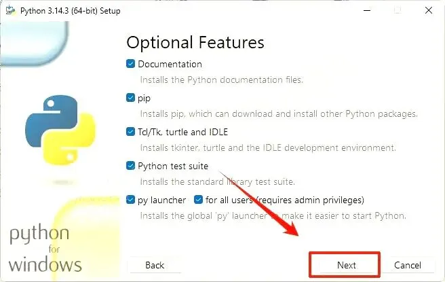
Task: Uncheck the for all users checkbox
Action: pyautogui.click(x=199, y=200)
